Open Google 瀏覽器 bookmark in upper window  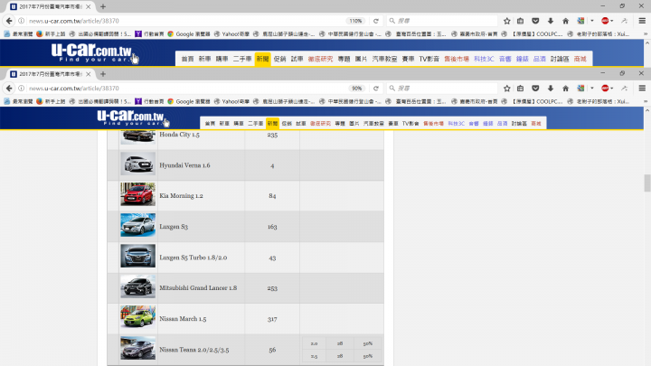[189, 34]
